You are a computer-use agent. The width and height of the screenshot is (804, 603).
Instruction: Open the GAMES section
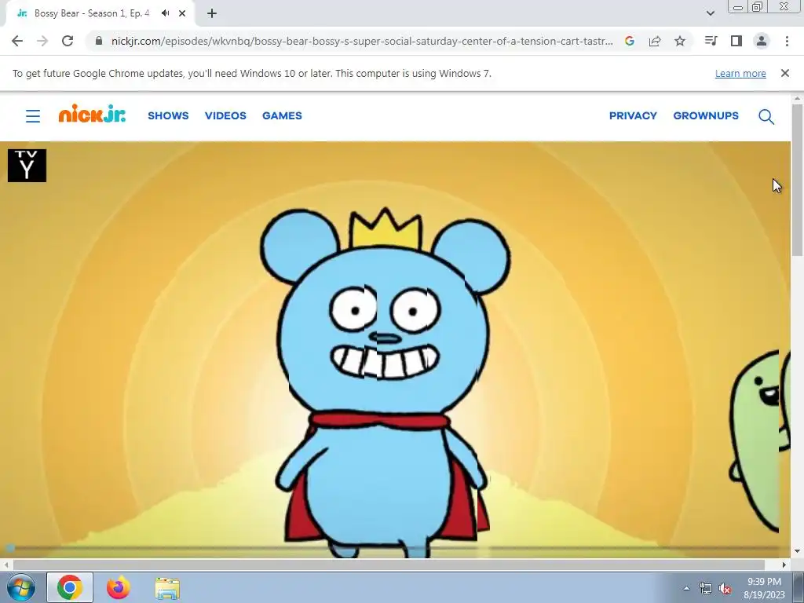pos(282,116)
